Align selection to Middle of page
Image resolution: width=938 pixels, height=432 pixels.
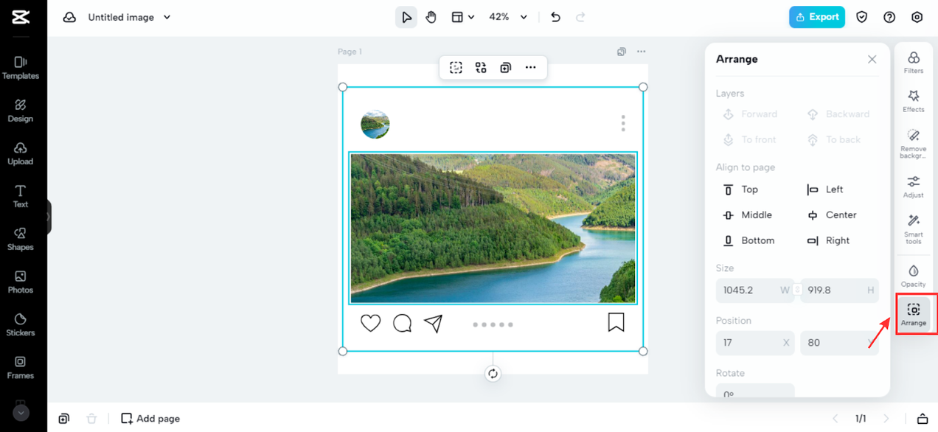click(747, 215)
